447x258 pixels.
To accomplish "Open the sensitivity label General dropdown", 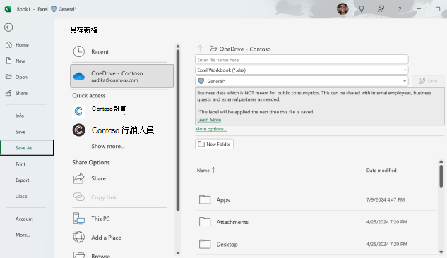I will (x=302, y=81).
